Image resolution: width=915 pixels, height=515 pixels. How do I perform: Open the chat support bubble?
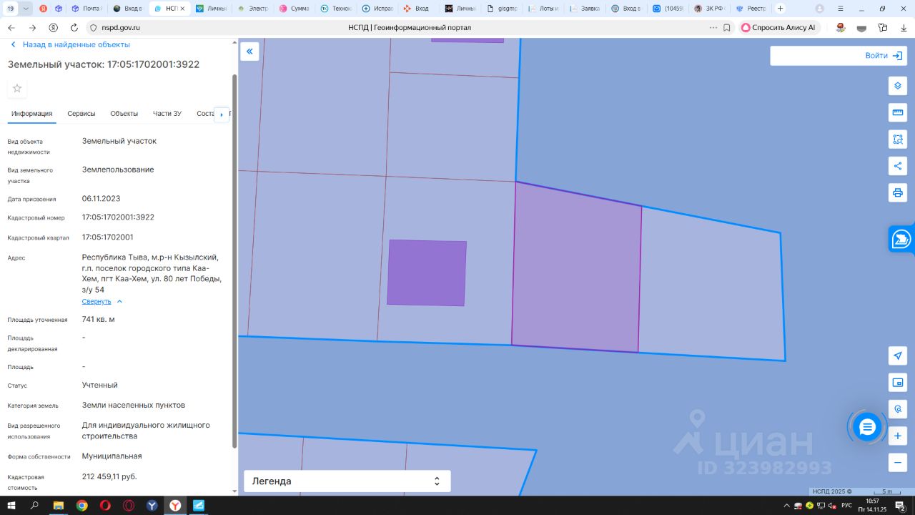867,427
